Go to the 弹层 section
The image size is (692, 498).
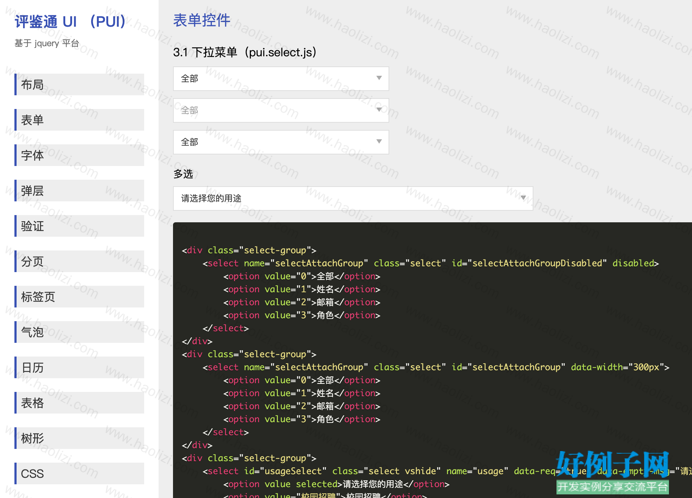79,191
